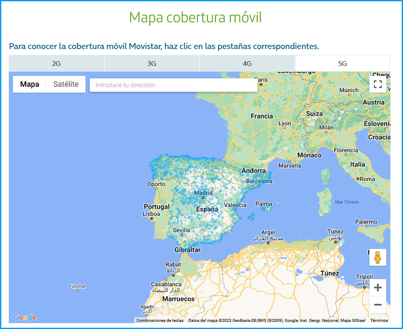Image resolution: width=403 pixels, height=329 pixels.
Task: Click the Argel city label
Action: 268,233
